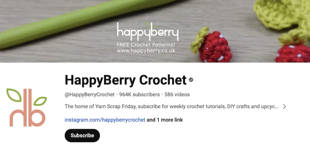Click the wooden background of the banner image
310x151 pixels.
click(x=79, y=53)
